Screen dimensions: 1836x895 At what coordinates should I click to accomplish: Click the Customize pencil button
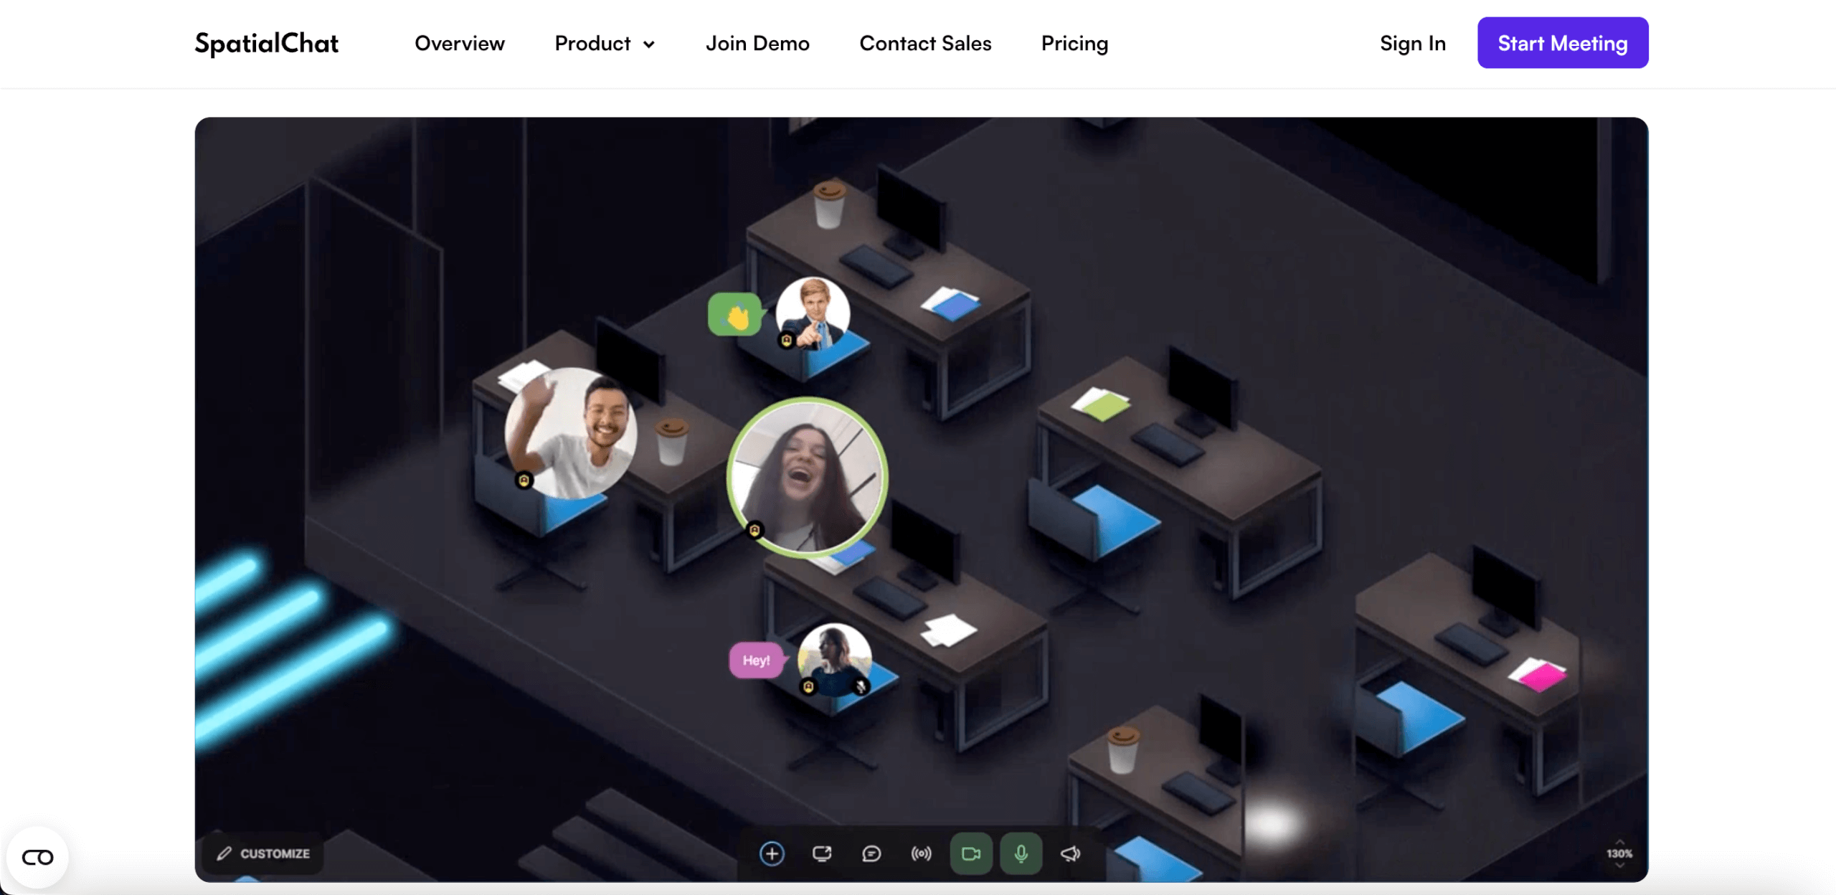[263, 853]
